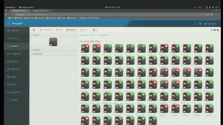Image resolution: width=223 pixels, height=125 pixels.
Task: Open the GNOME Applications menu
Action: [x=11, y=7]
